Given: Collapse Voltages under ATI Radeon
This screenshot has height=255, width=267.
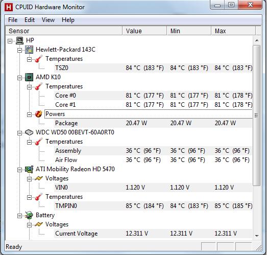Looking at the screenshot, I should click(30, 179).
